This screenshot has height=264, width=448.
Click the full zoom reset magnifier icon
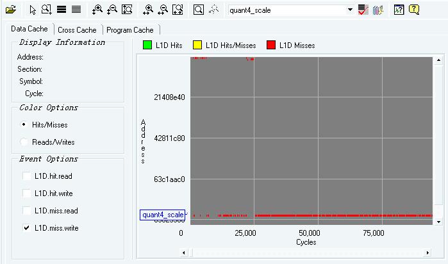(x=199, y=10)
